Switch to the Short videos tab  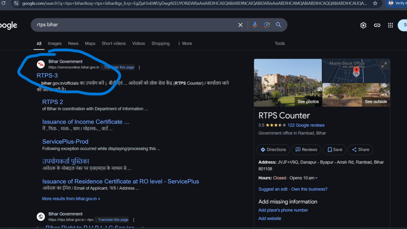pyautogui.click(x=114, y=43)
